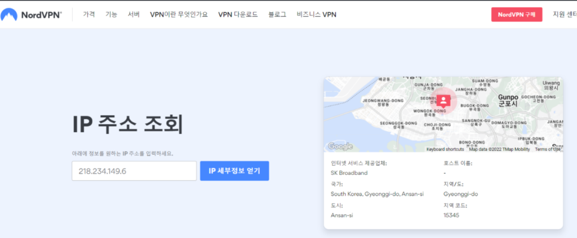Click Keyboard shortcuts on the map

445,149
